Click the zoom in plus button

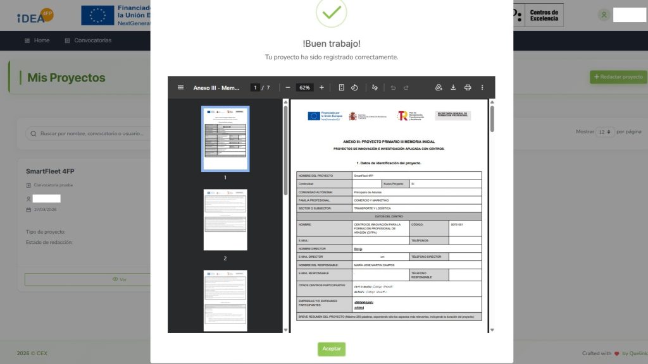321,87
